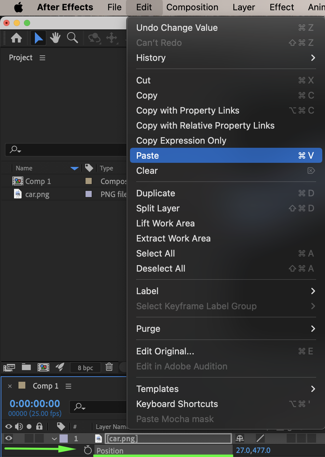Open the Purge submenu
The height and width of the screenshot is (457, 325).
(x=226, y=329)
